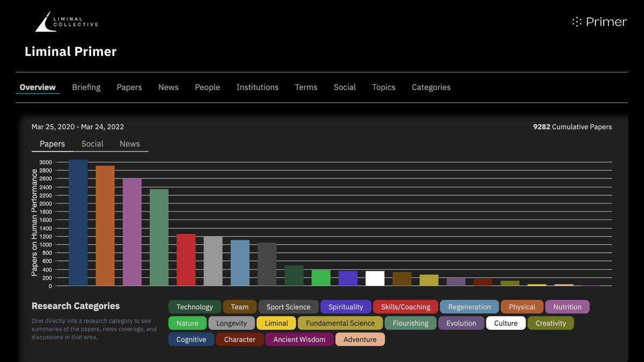644x362 pixels.
Task: Open the News navigation tab
Action: coord(169,87)
